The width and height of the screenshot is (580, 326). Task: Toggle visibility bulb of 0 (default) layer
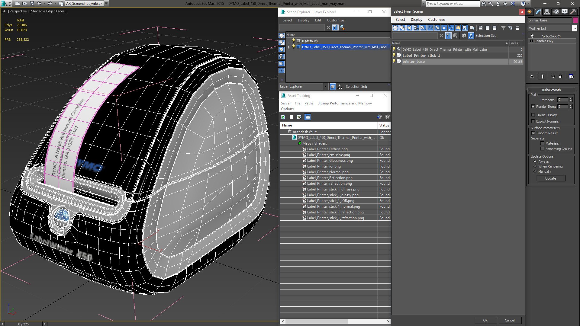point(293,41)
